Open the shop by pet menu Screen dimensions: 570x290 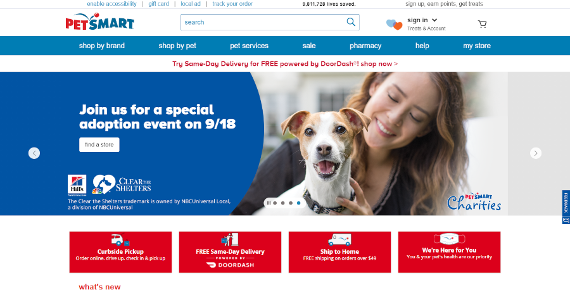click(x=177, y=46)
